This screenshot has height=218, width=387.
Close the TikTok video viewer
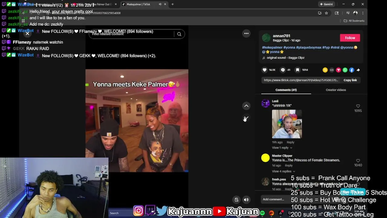27,34
